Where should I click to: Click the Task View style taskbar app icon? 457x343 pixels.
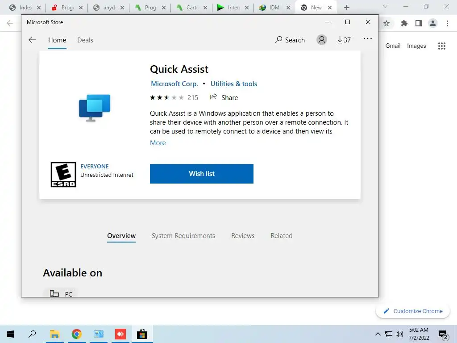(x=99, y=334)
